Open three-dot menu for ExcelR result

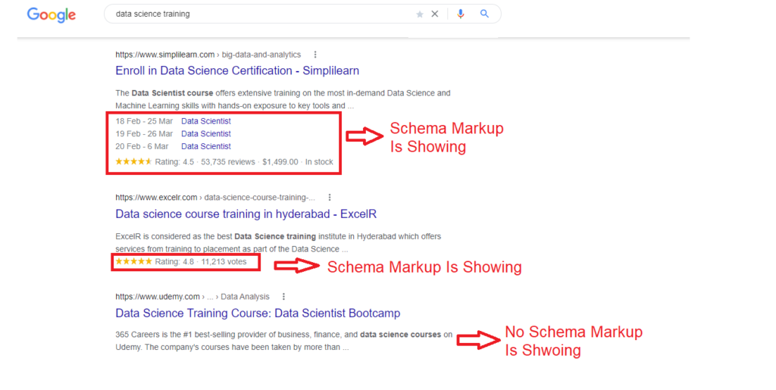tap(330, 197)
